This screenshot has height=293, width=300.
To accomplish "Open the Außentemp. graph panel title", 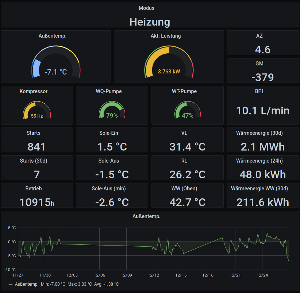I will click(146, 216).
